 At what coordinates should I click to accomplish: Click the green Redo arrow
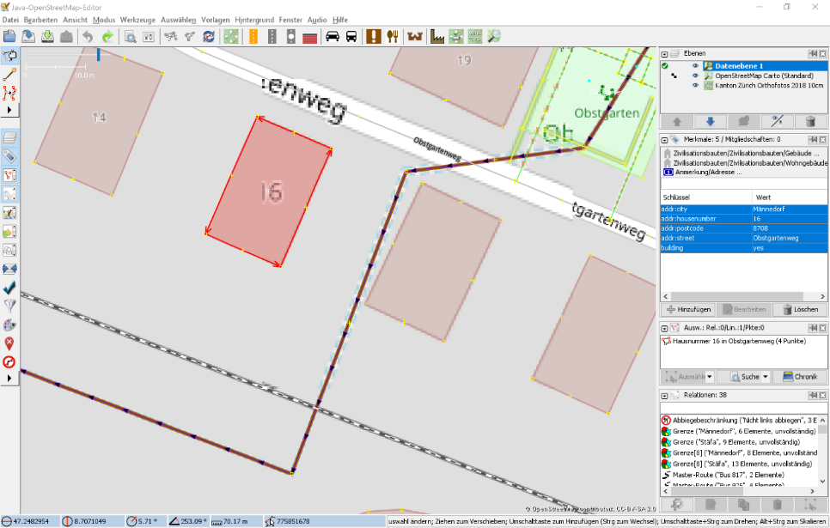[107, 36]
